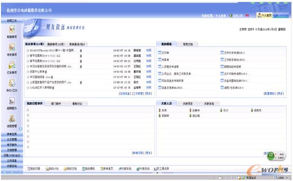Image resolution: width=293 pixels, height=181 pixels.
Task: Expand the 文档管理 sidebar section
Action: click(12, 150)
